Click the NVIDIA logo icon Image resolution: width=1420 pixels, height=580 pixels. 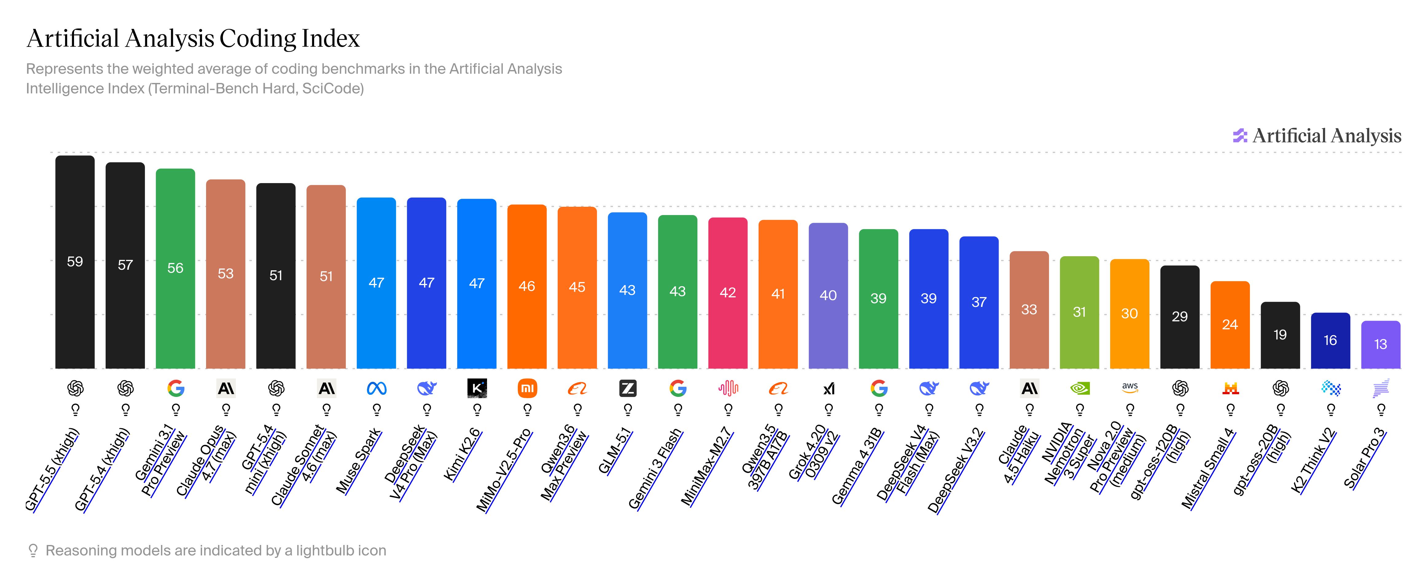(1079, 389)
